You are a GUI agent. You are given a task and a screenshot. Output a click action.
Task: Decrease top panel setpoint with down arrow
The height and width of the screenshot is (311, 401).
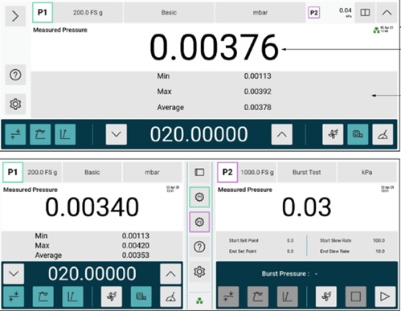(x=116, y=134)
